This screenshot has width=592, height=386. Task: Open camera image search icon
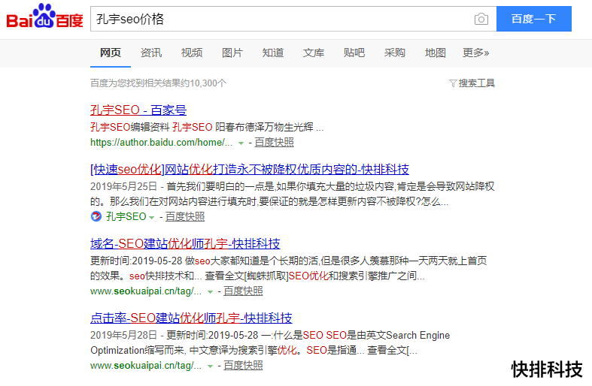(x=481, y=19)
